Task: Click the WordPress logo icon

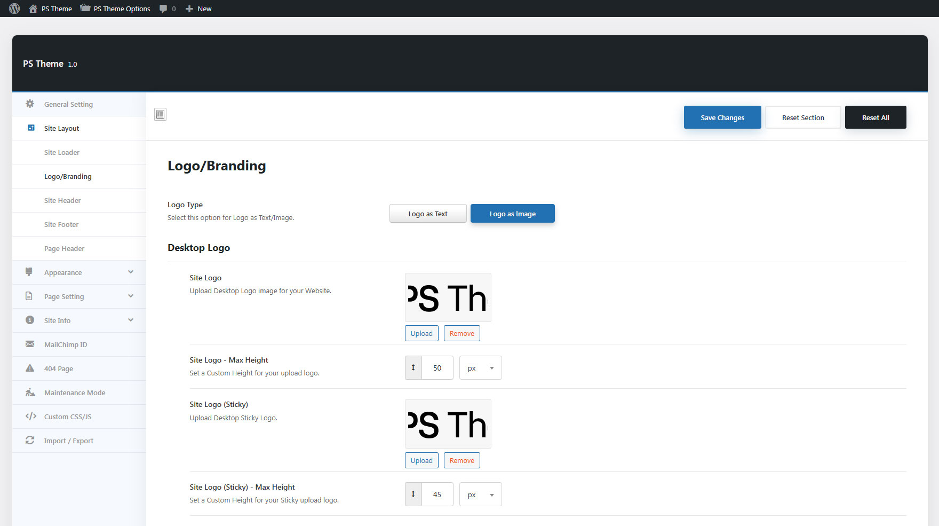Action: coord(14,9)
